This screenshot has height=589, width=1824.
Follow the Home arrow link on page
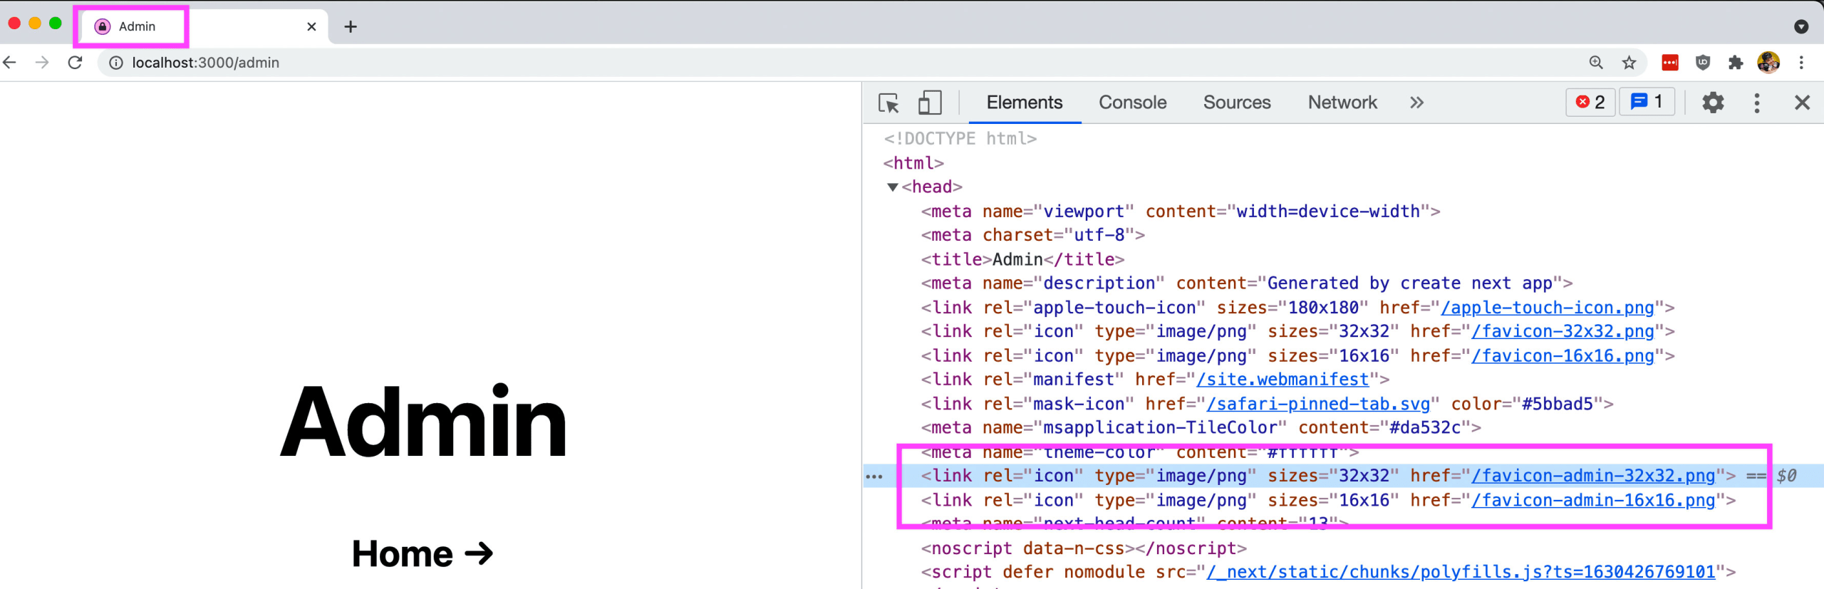pos(423,553)
